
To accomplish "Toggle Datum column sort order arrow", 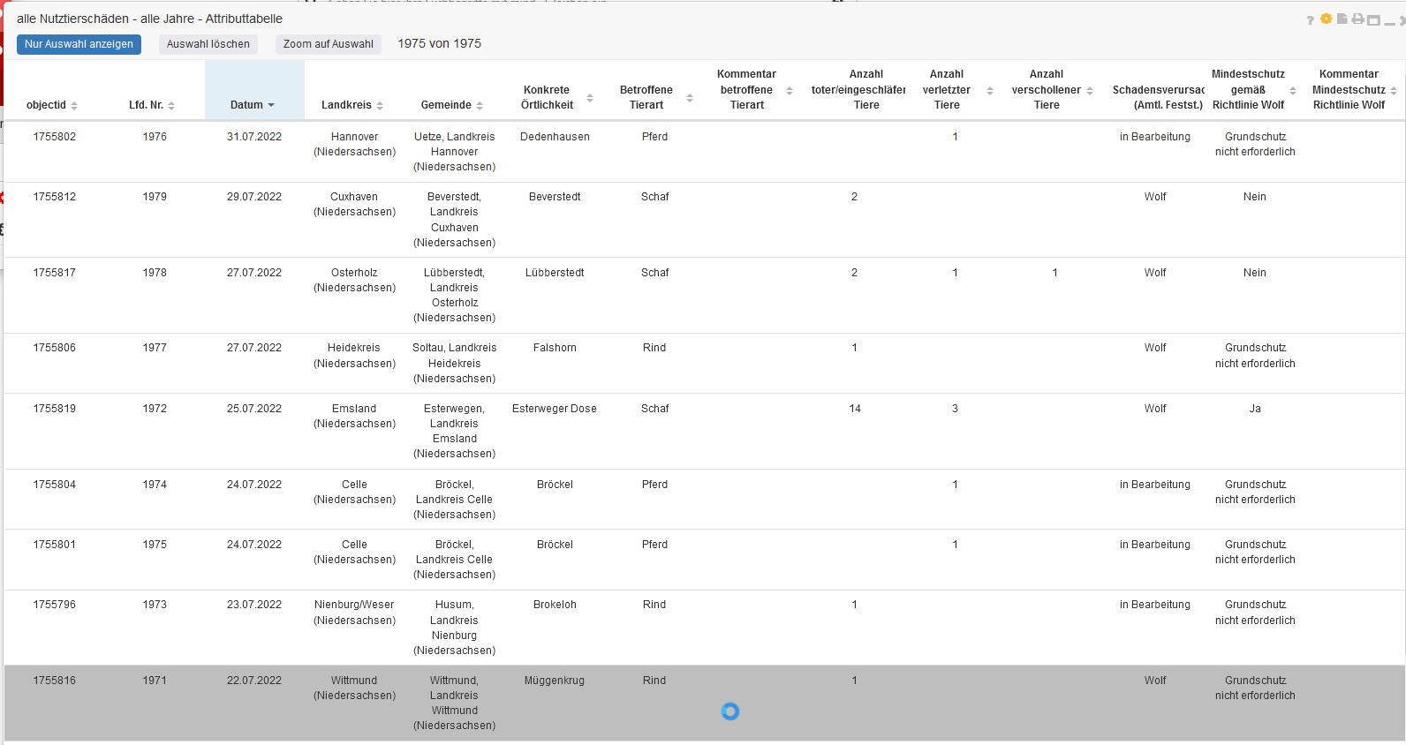I will pos(271,105).
